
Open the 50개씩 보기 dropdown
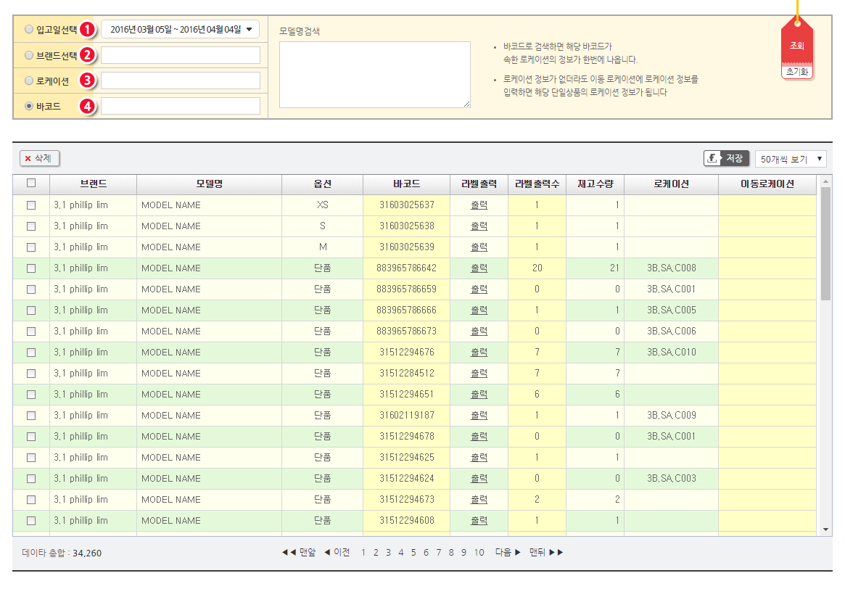pyautogui.click(x=791, y=158)
